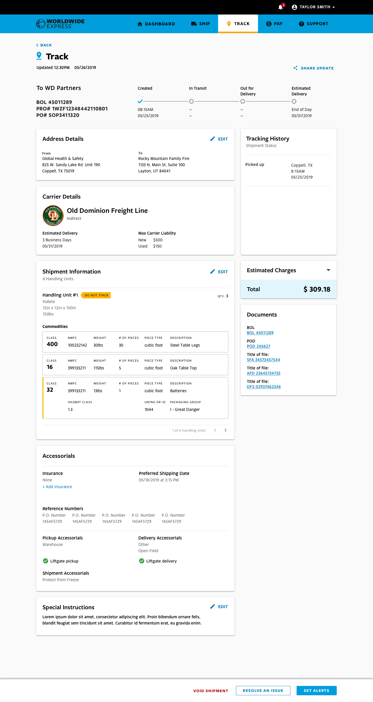
Task: Go to the Pay tab
Action: pos(274,24)
